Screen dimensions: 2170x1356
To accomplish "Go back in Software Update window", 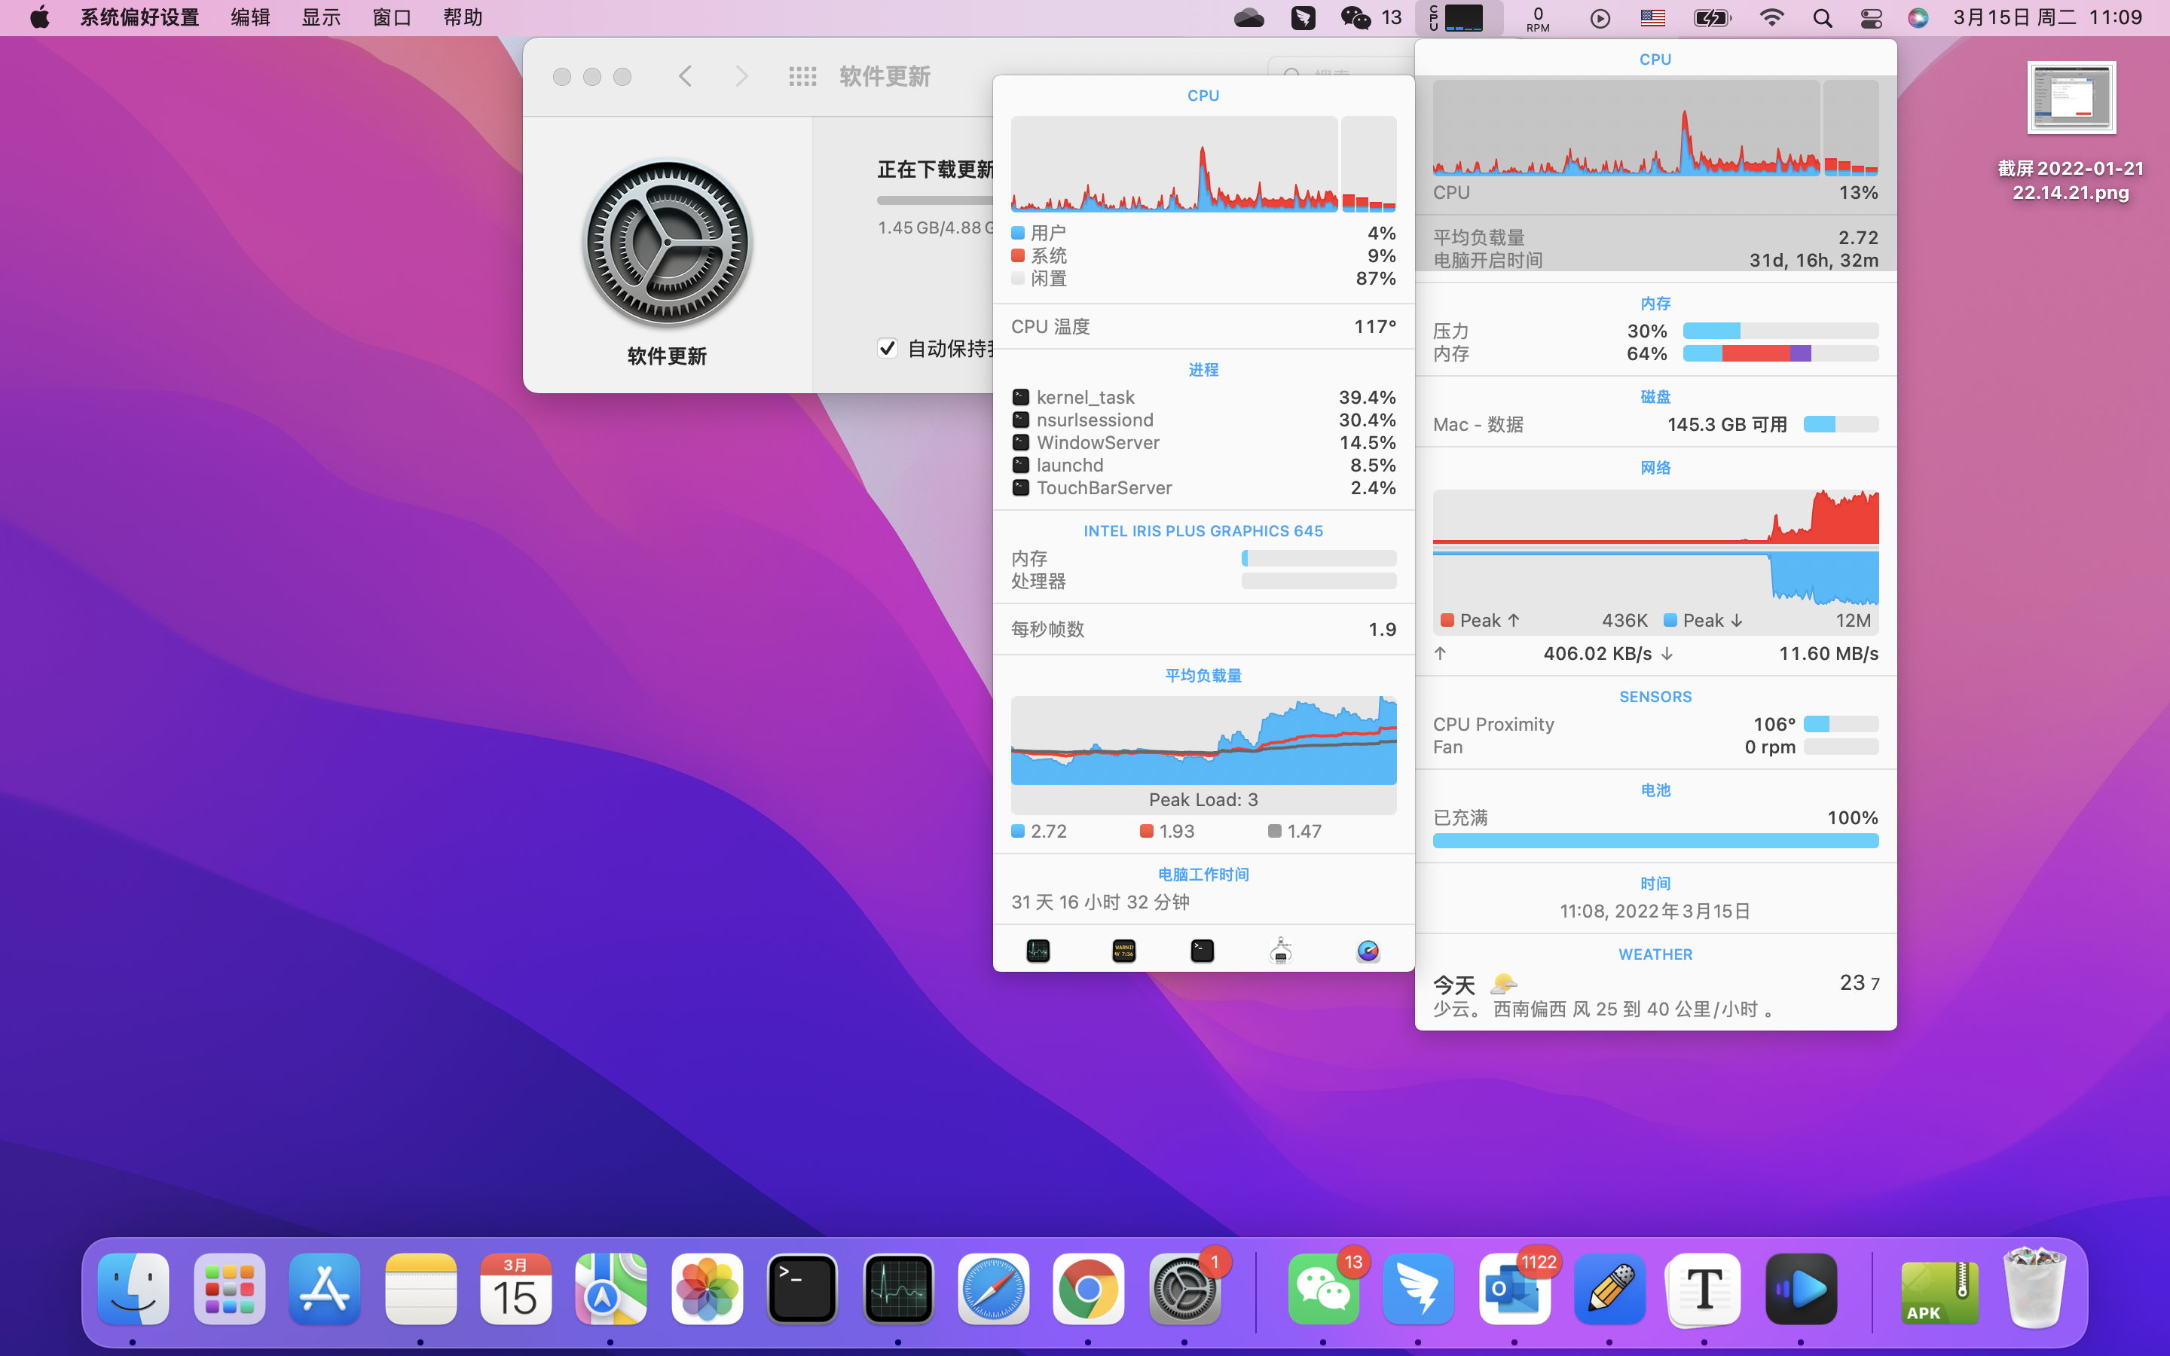I will (685, 76).
